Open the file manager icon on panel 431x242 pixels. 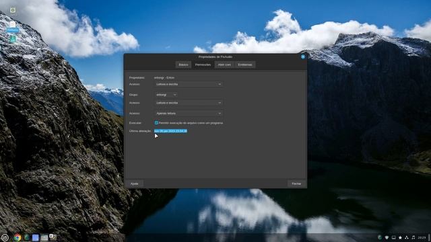click(44, 237)
